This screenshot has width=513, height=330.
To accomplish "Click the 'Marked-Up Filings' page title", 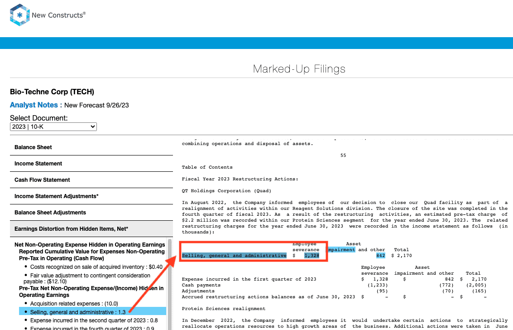I will tap(299, 69).
